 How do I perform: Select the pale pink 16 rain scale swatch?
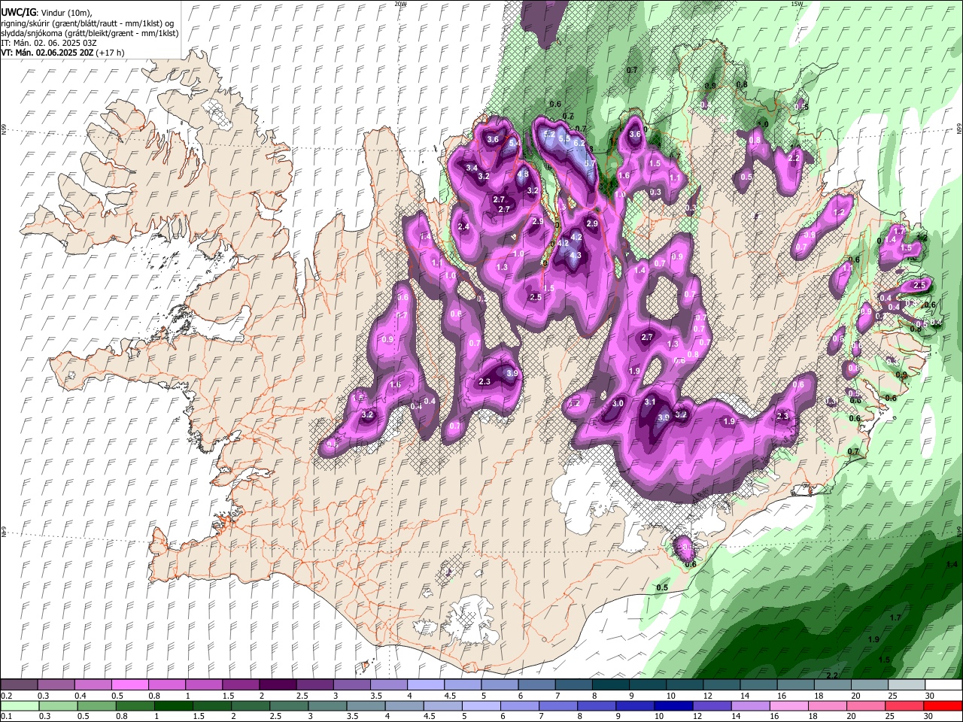(788, 706)
